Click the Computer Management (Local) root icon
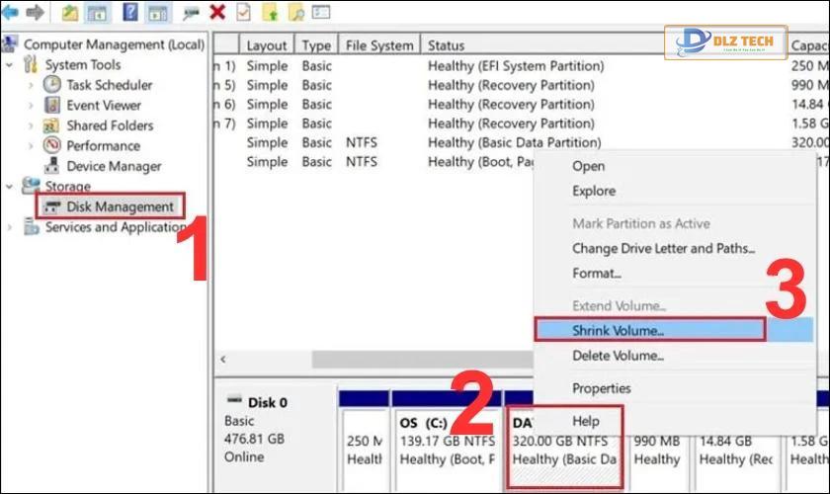 (x=10, y=43)
